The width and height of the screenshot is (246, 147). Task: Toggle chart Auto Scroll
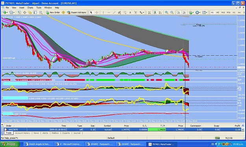point(179,13)
